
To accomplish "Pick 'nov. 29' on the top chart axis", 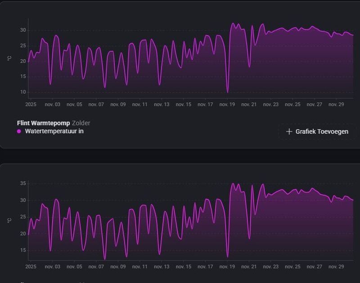I will 336,105.
